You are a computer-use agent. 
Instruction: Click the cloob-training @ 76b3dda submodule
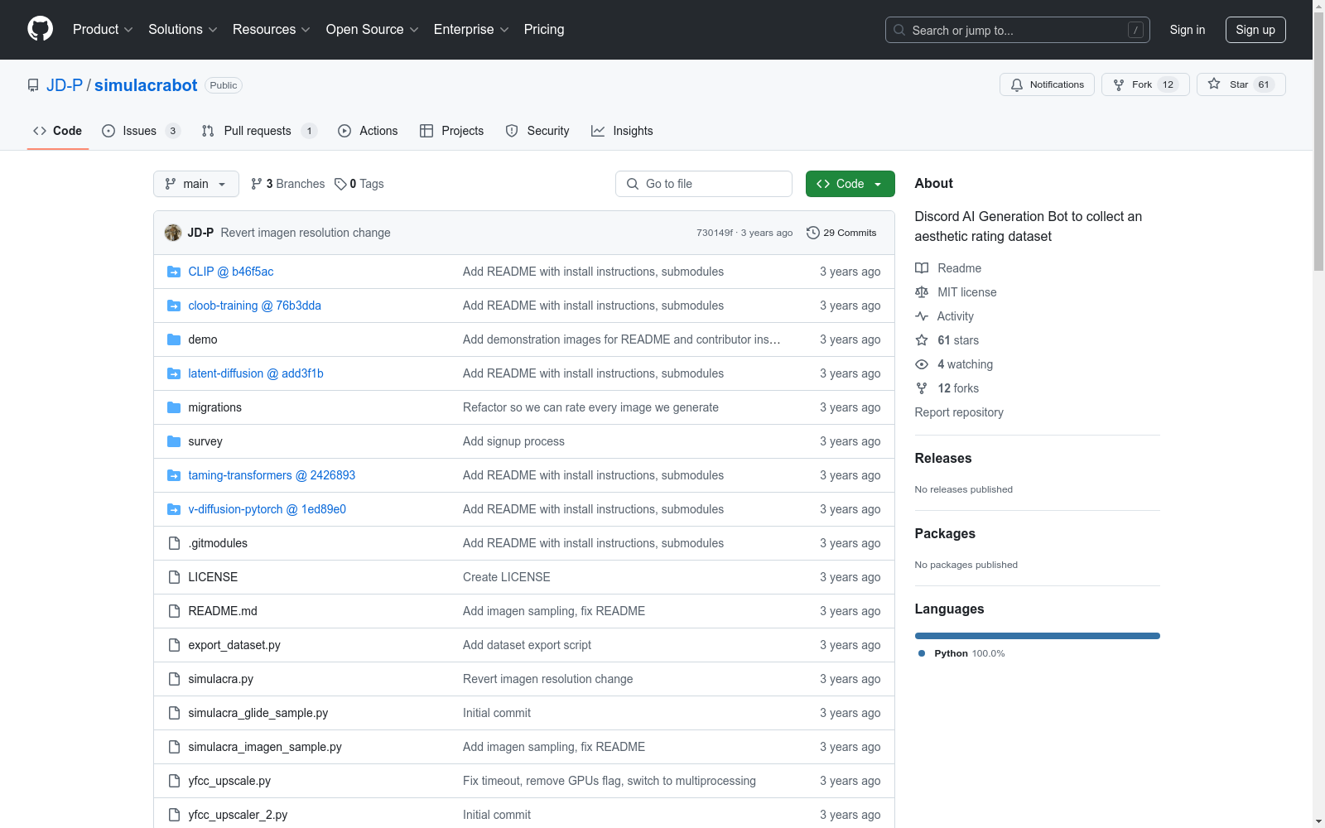pyautogui.click(x=255, y=306)
